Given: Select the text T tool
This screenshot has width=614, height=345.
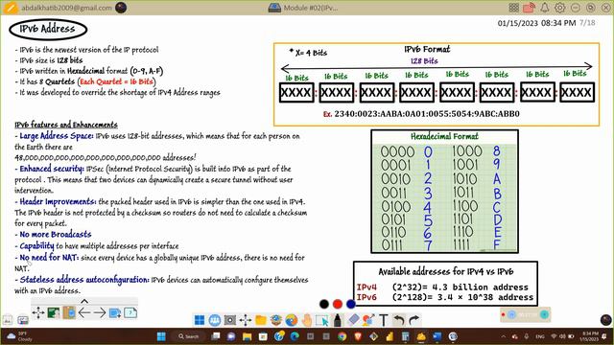Looking at the screenshot, I should pyautogui.click(x=384, y=320).
